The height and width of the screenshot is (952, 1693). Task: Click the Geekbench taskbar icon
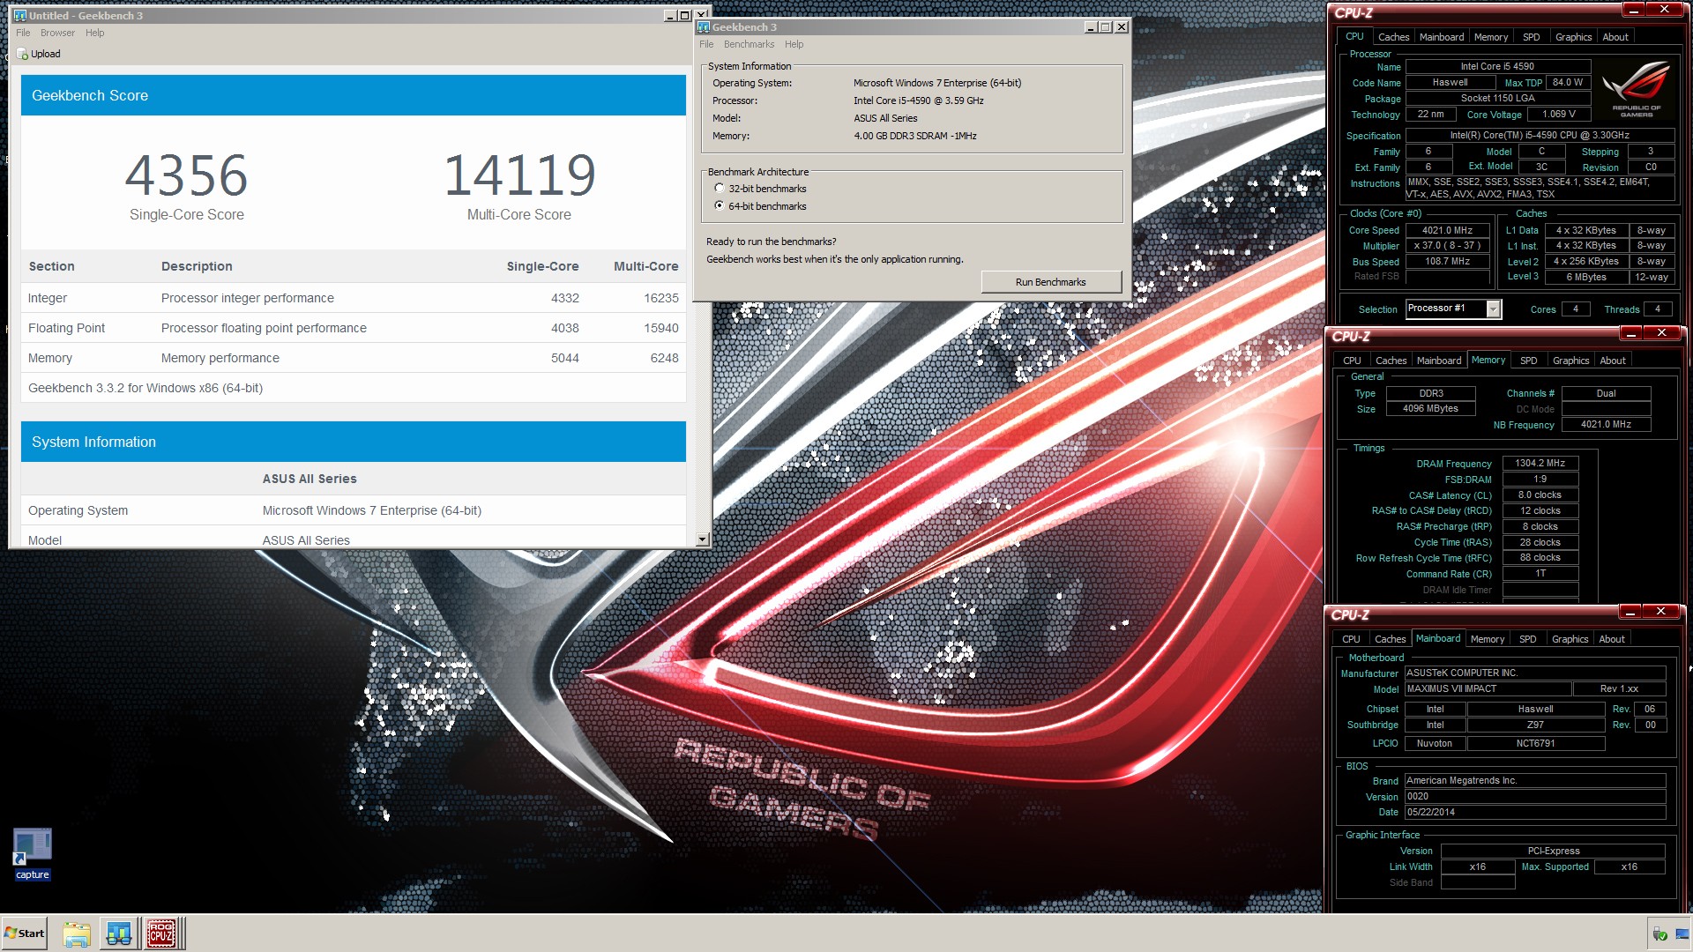tap(119, 933)
